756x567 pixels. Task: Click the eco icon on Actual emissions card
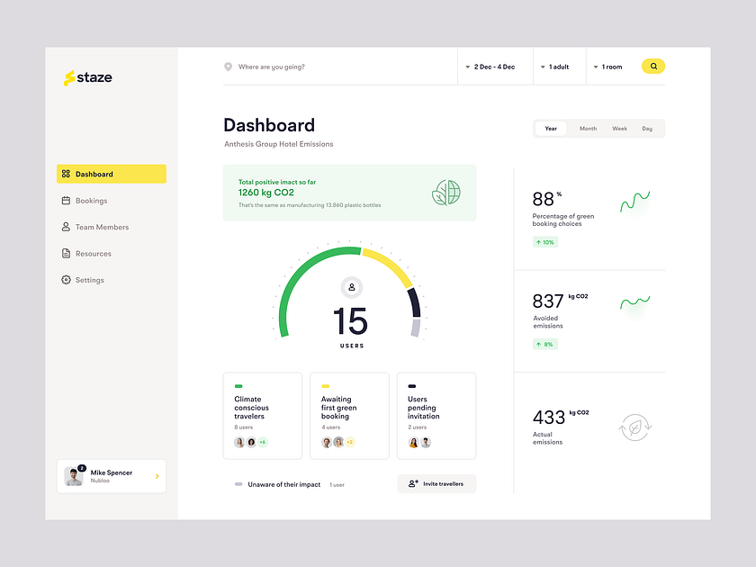click(x=635, y=427)
